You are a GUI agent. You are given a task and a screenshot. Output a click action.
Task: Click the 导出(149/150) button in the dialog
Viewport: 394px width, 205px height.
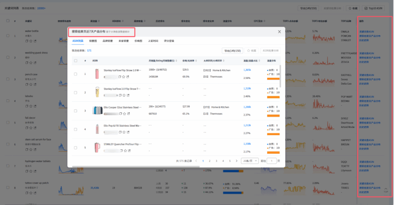233,51
